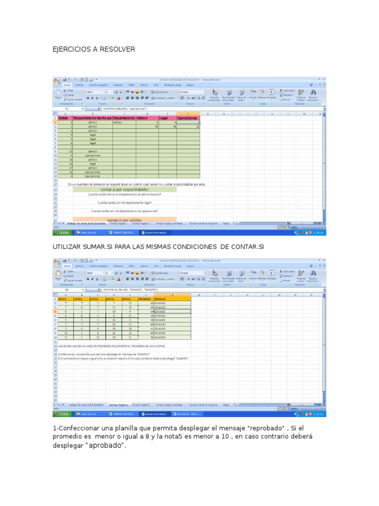The width and height of the screenshot is (379, 506).
Task: Open Office button in CONTAR.SI Excel window
Action: (x=57, y=82)
